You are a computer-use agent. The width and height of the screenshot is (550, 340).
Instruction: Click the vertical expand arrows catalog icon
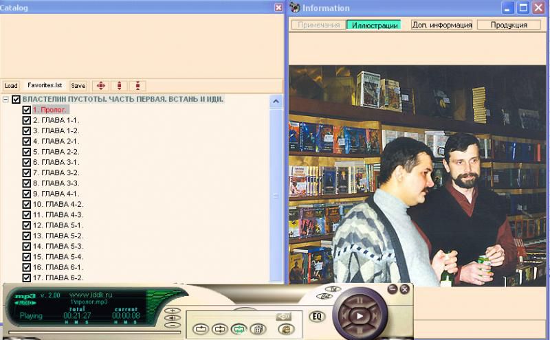(120, 86)
